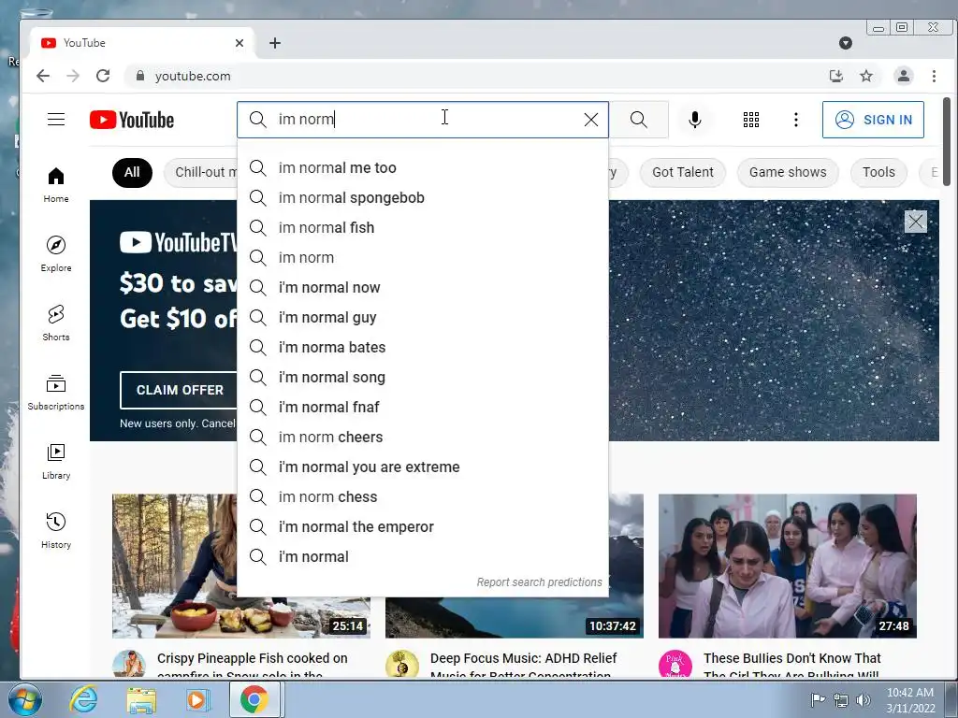
Task: Choose the last suggestion 'i'm normal'
Action: 423,557
